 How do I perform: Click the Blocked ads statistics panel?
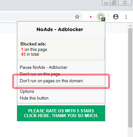(x=61, y=49)
